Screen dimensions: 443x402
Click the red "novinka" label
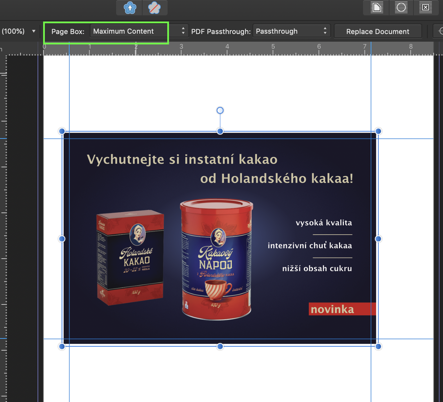point(342,309)
